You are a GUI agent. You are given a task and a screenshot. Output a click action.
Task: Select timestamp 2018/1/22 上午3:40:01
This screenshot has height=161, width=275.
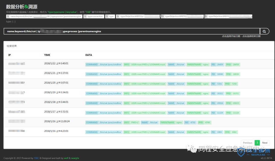[x=56, y=63]
